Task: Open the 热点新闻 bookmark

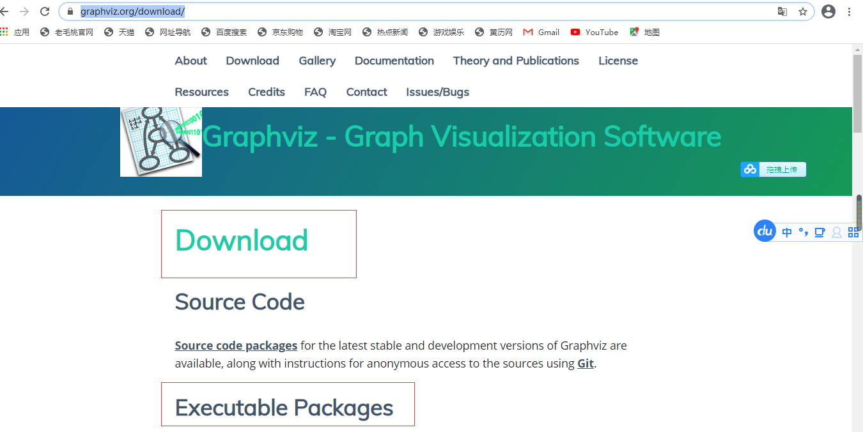Action: coord(385,32)
